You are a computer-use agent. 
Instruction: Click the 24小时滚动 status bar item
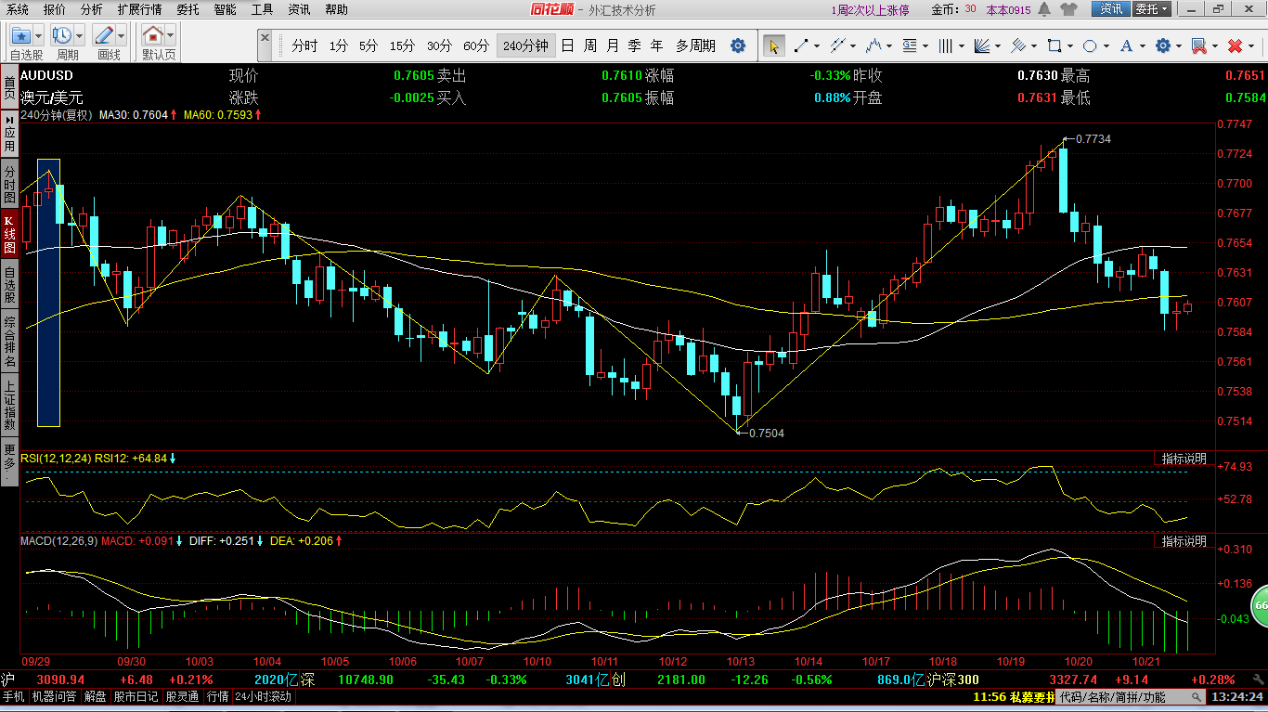click(263, 696)
